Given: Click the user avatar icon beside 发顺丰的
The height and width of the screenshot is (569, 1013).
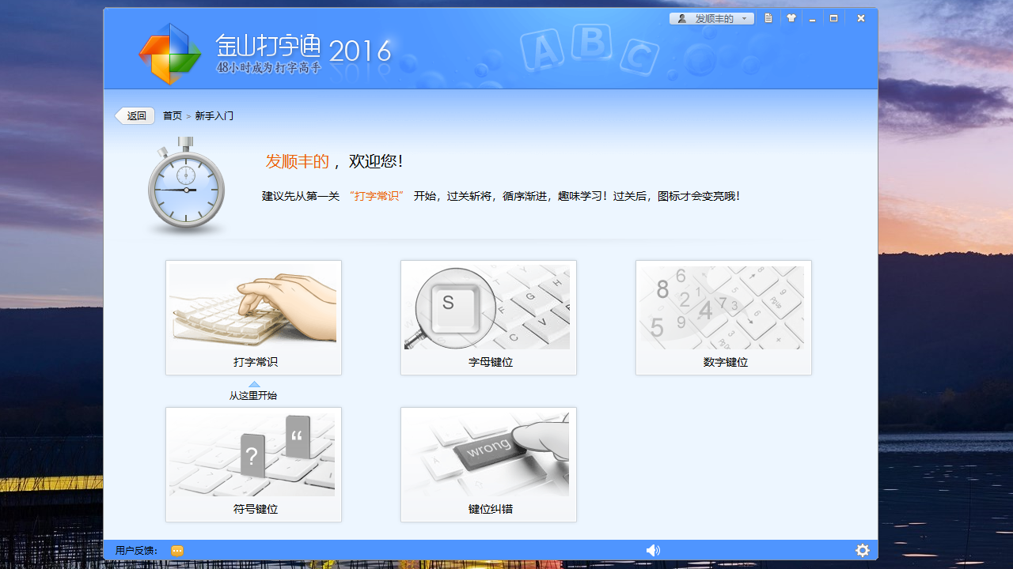Looking at the screenshot, I should pyautogui.click(x=682, y=17).
